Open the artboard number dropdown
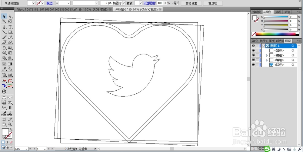The width and height of the screenshot is (303, 152). pos(45,149)
